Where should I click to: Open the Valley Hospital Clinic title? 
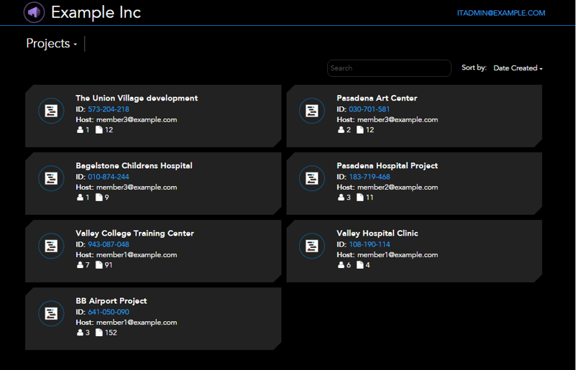(x=378, y=233)
